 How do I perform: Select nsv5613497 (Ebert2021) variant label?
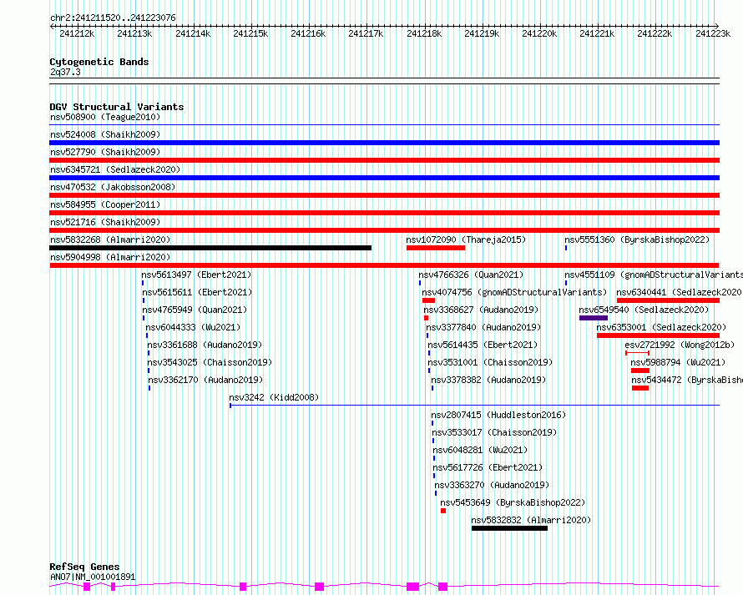tap(196, 275)
